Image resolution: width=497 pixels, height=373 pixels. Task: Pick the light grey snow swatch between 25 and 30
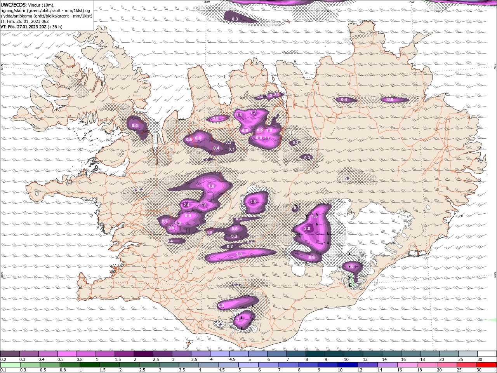point(468,354)
